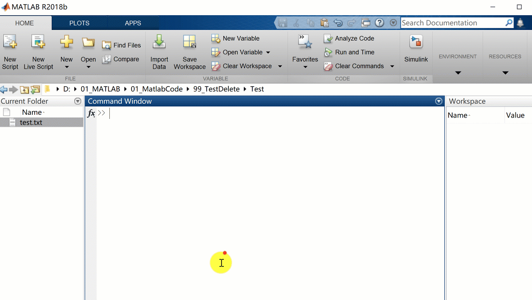
Task: Expand the New dropdown arrow
Action: (66, 67)
